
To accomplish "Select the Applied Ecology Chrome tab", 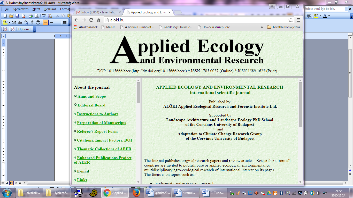I will coord(148,12).
